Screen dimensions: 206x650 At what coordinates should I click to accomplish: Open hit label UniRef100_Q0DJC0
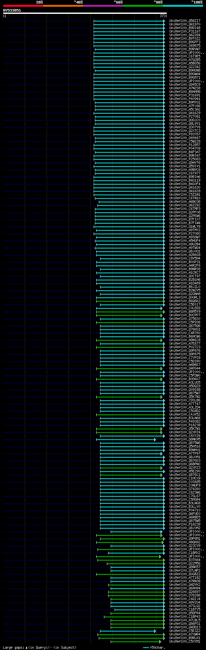coord(185,120)
